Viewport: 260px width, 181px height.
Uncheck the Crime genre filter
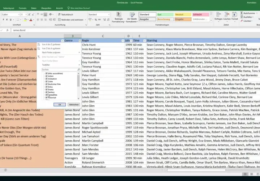pos(47,81)
